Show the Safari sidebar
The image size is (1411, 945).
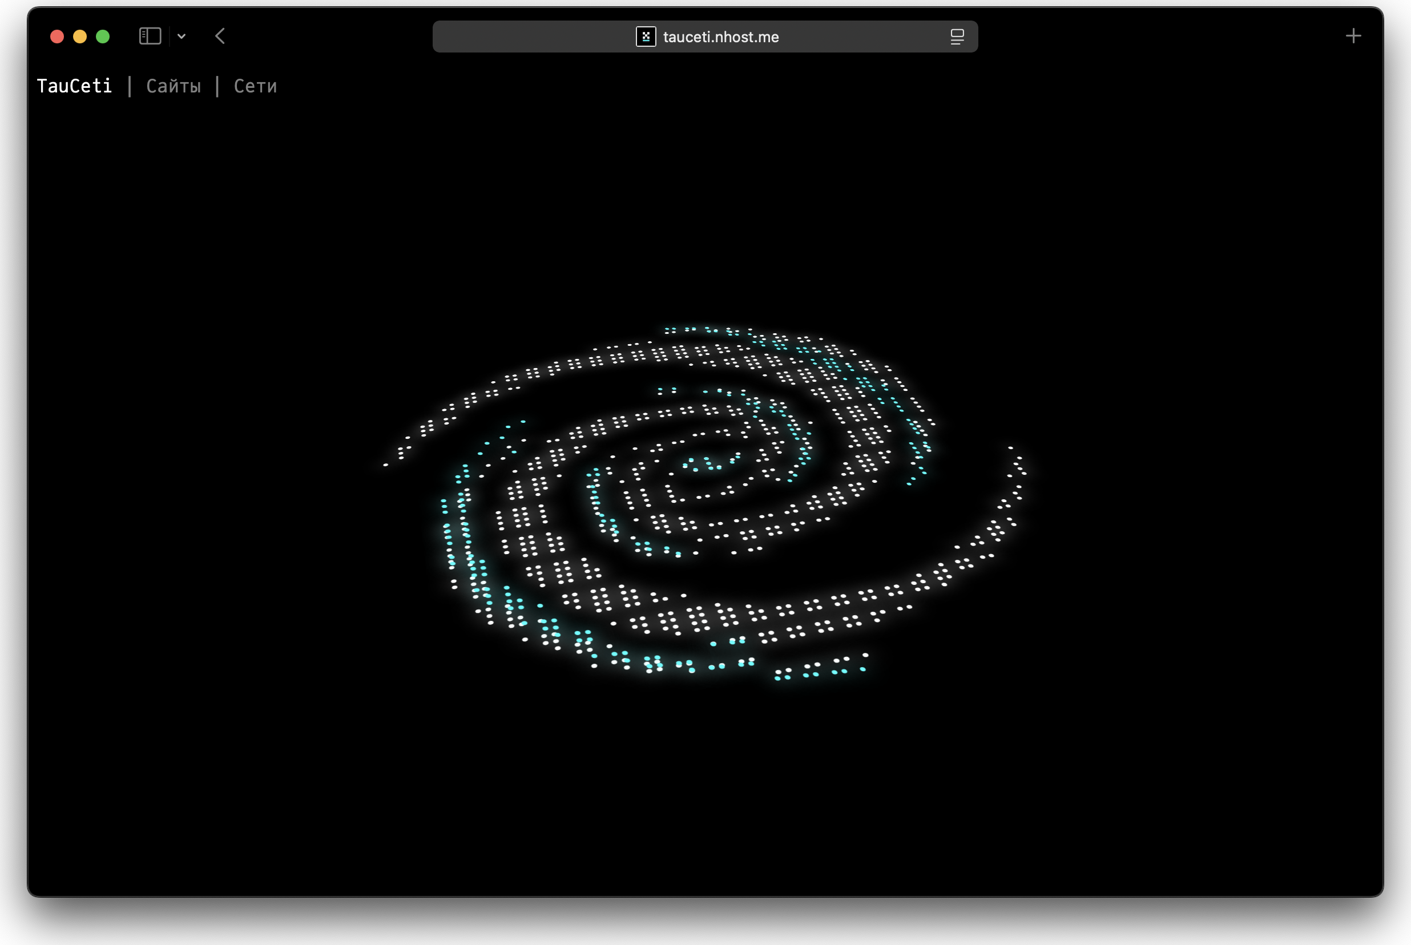(150, 36)
